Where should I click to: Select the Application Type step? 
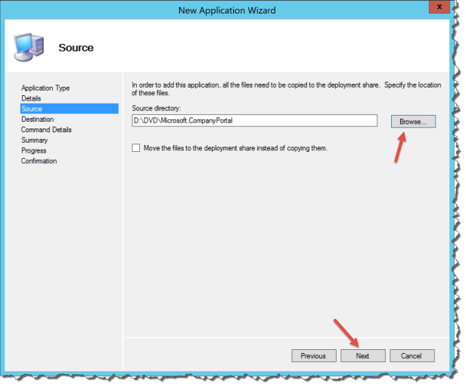point(45,88)
